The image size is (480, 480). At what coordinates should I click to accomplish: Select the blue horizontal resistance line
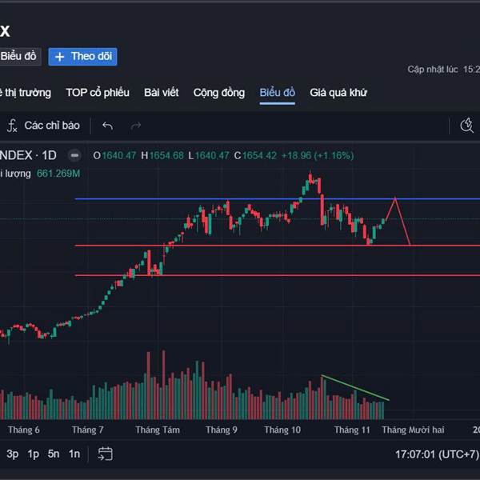[240, 198]
